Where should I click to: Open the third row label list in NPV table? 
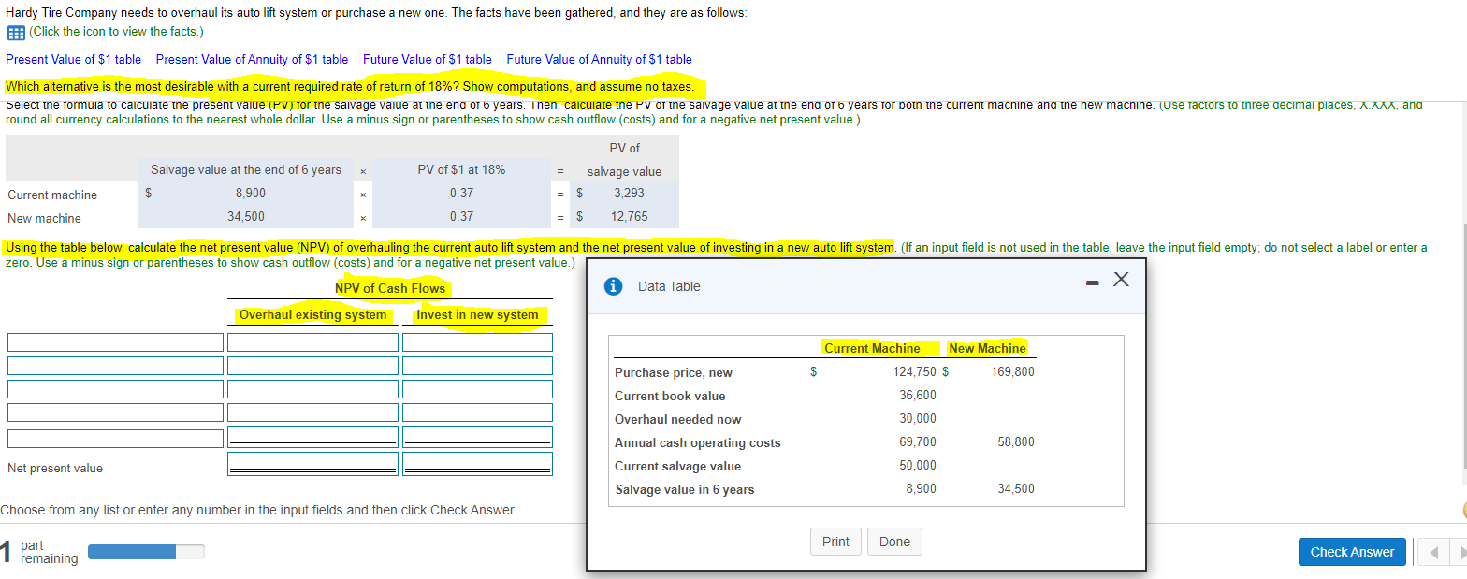pos(116,389)
